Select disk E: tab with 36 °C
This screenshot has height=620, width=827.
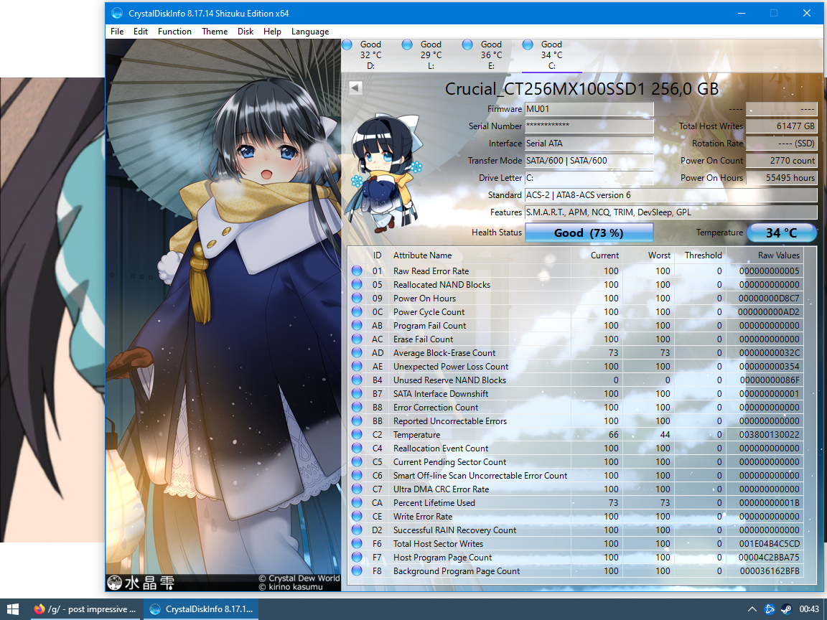point(491,55)
